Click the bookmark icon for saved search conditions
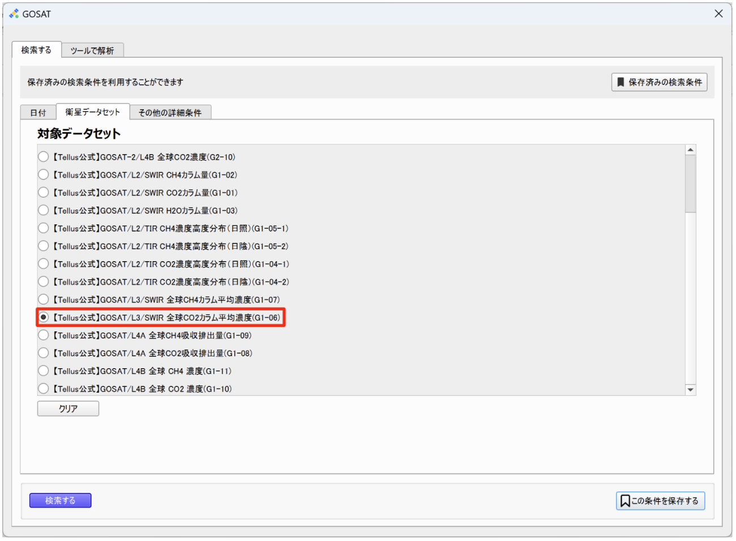 pyautogui.click(x=621, y=82)
